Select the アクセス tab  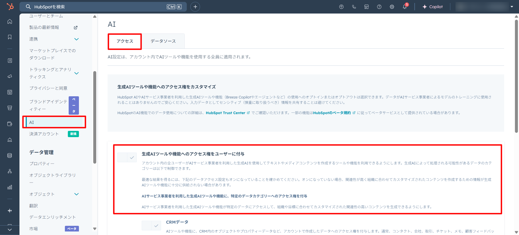125,41
